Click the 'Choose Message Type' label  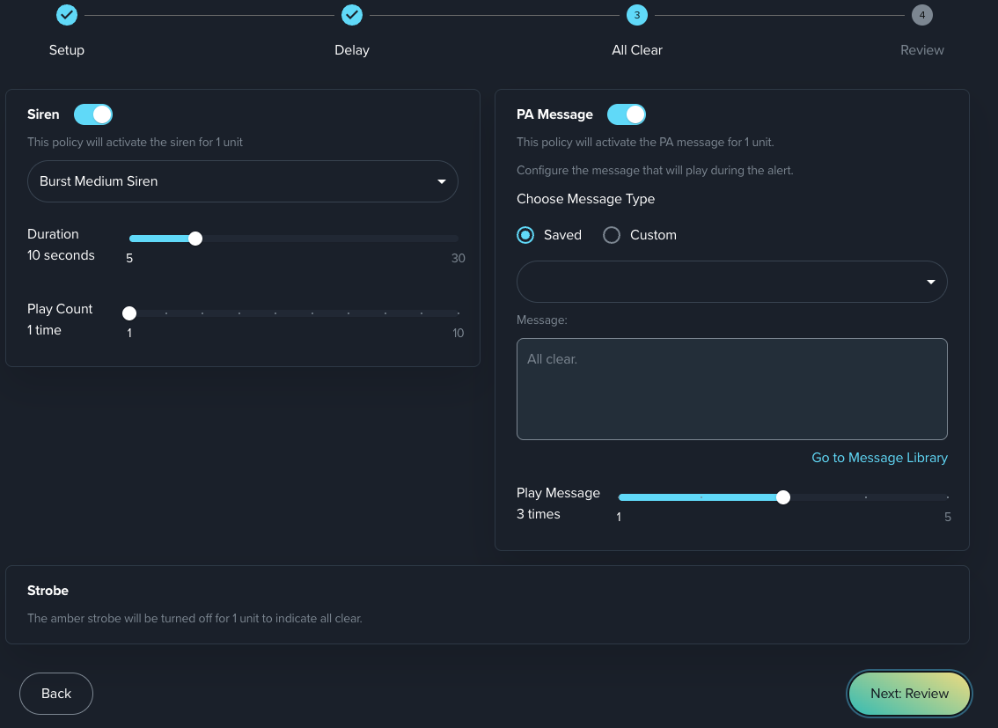[585, 199]
